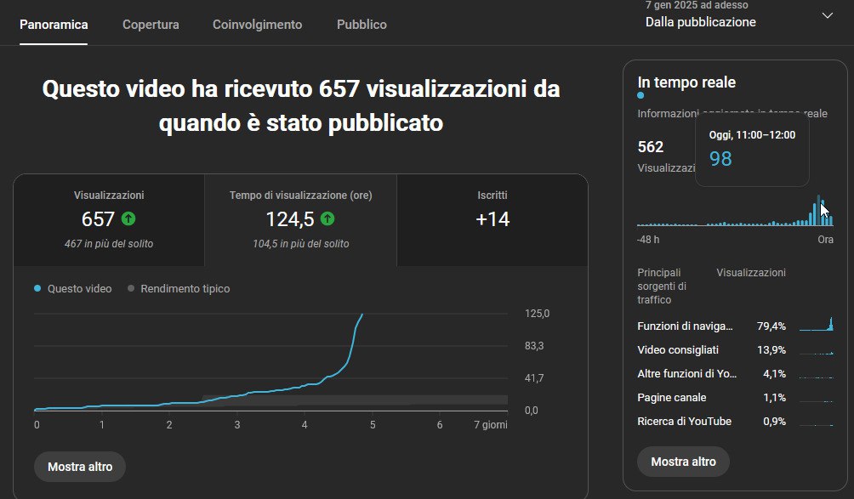The image size is (854, 499).
Task: Open the Pubblico tab
Action: [361, 25]
